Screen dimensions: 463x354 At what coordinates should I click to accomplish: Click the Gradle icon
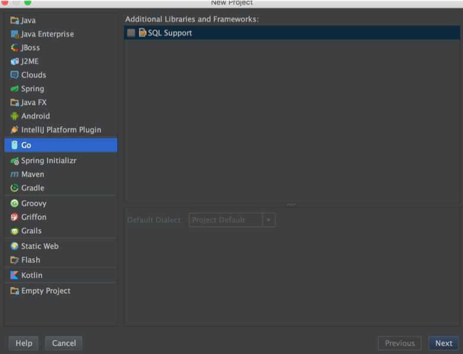pyautogui.click(x=14, y=188)
